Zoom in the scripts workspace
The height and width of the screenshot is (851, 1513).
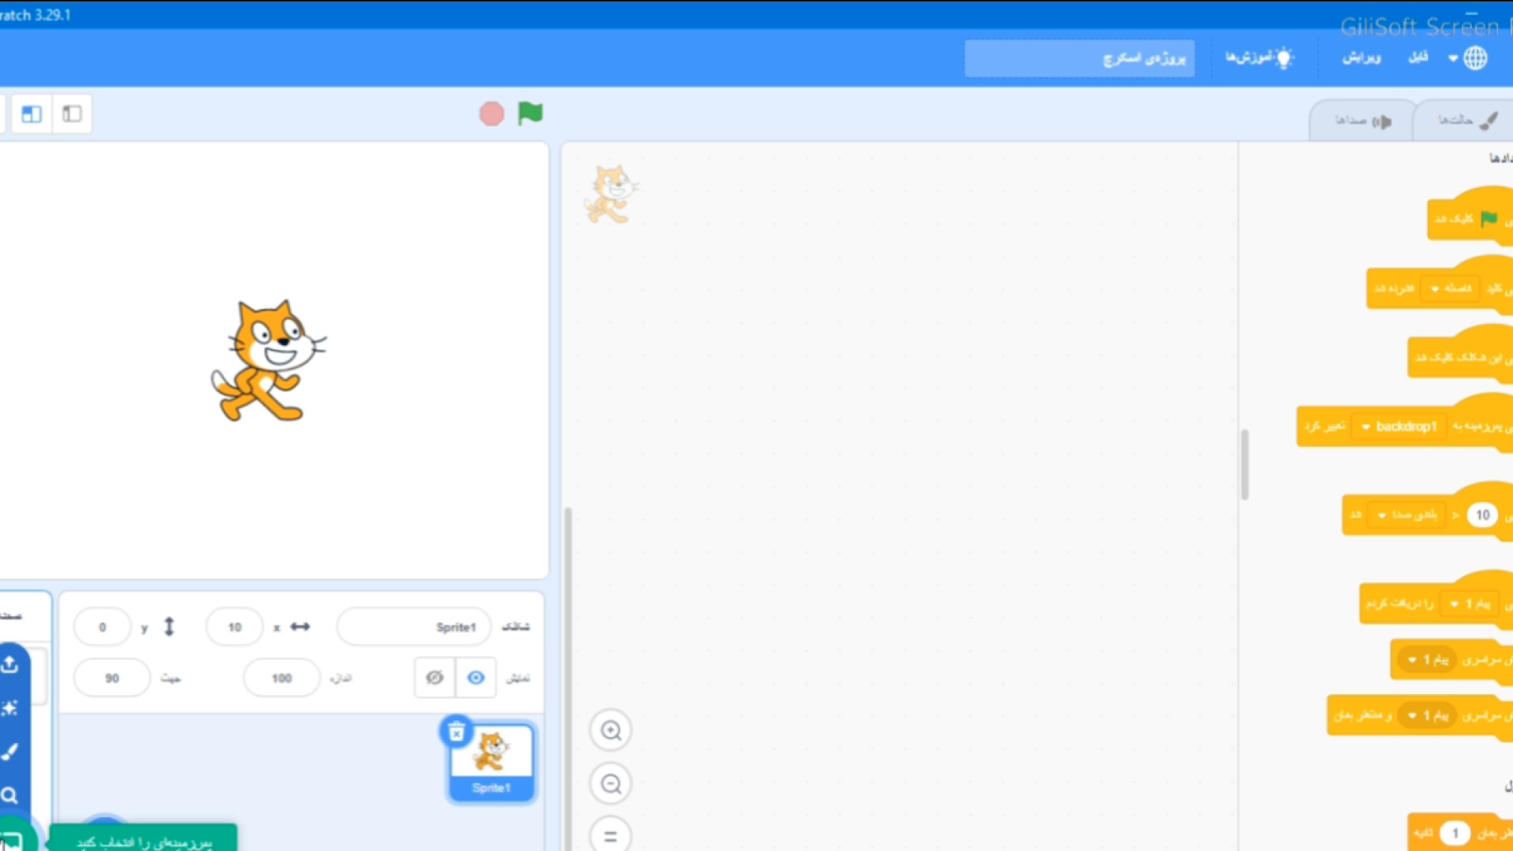tap(611, 730)
